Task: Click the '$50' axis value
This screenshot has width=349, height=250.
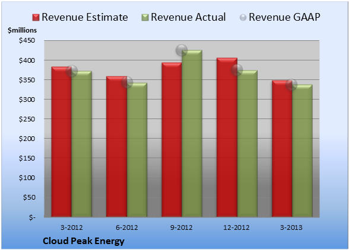Action: pyautogui.click(x=29, y=197)
